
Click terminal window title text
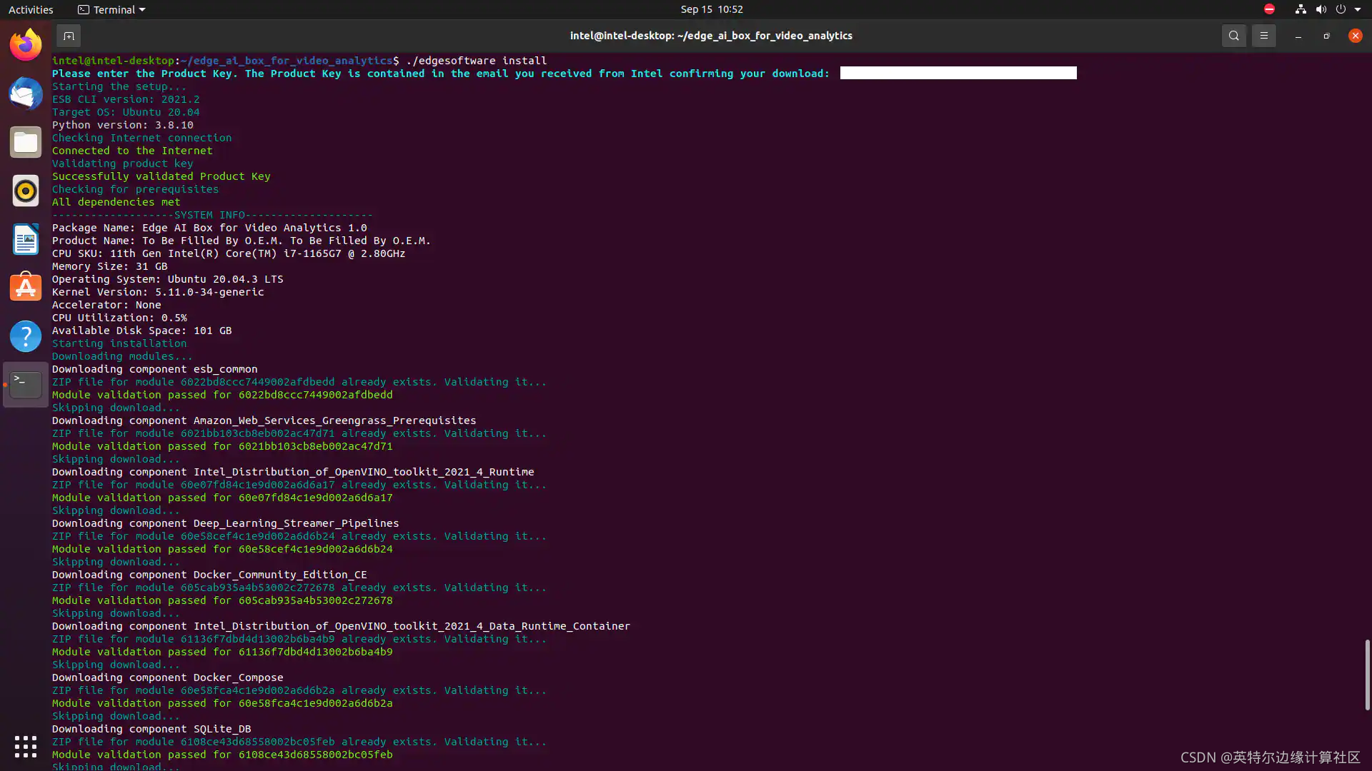coord(711,36)
